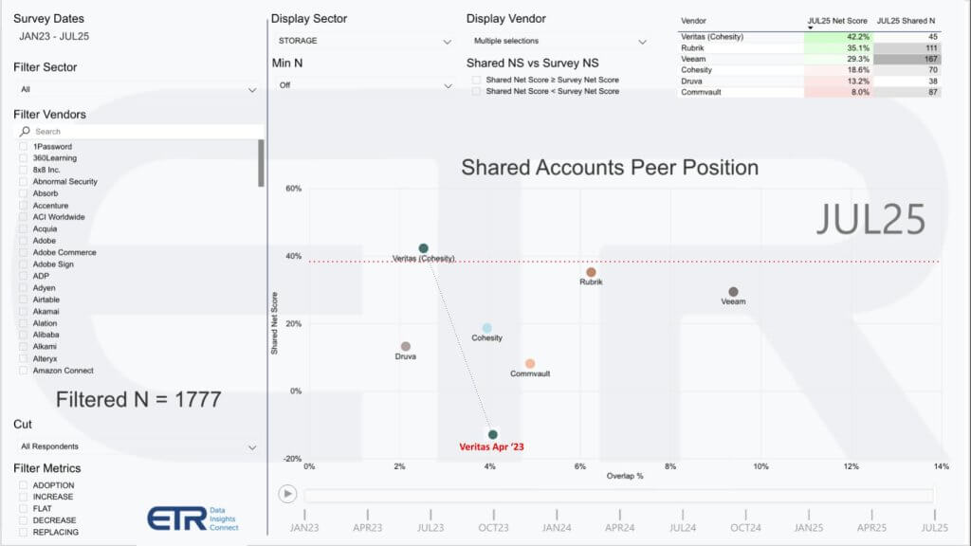Image resolution: width=971 pixels, height=546 pixels.
Task: Check the 1Password vendor checkbox
Action: click(x=24, y=147)
